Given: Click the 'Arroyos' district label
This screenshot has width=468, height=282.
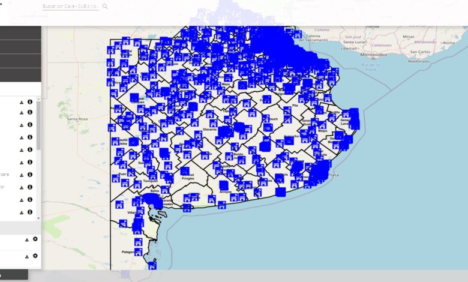Looking at the screenshot, I should pos(226,192).
